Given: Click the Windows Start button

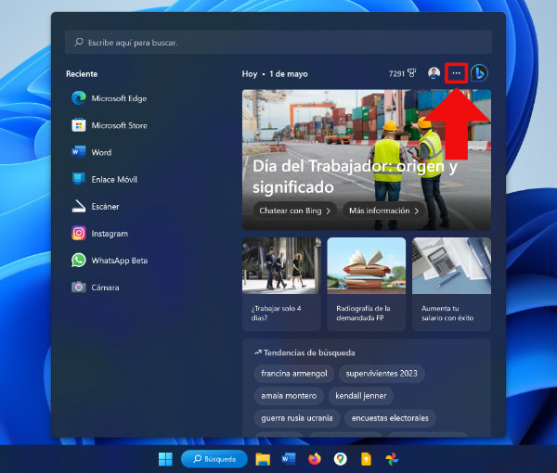Looking at the screenshot, I should [165, 459].
